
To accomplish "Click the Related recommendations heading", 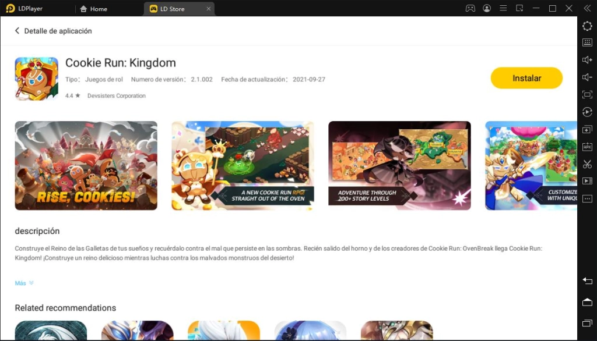I will tap(65, 308).
